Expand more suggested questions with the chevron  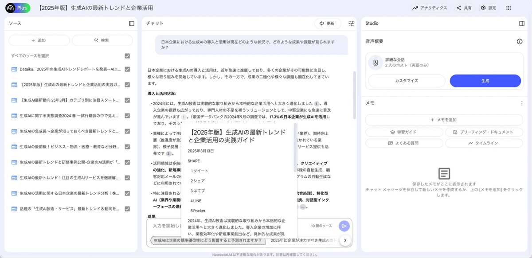click(x=345, y=239)
